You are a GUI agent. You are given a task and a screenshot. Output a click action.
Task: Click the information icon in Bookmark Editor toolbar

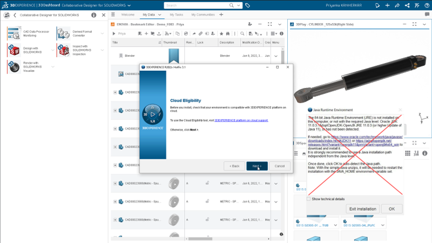(281, 33)
